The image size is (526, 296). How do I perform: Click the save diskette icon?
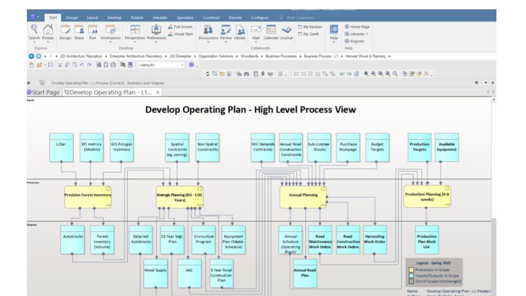click(x=50, y=65)
